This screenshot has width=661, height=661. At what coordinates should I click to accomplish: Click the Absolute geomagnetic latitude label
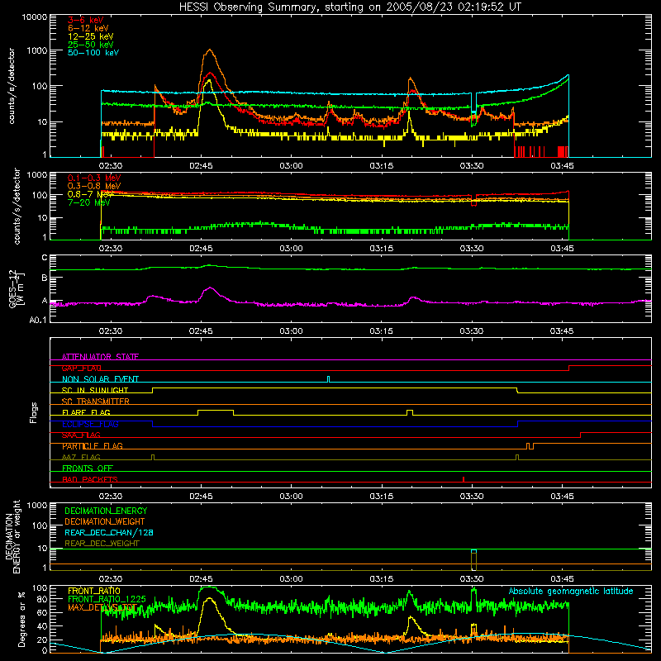(571, 592)
